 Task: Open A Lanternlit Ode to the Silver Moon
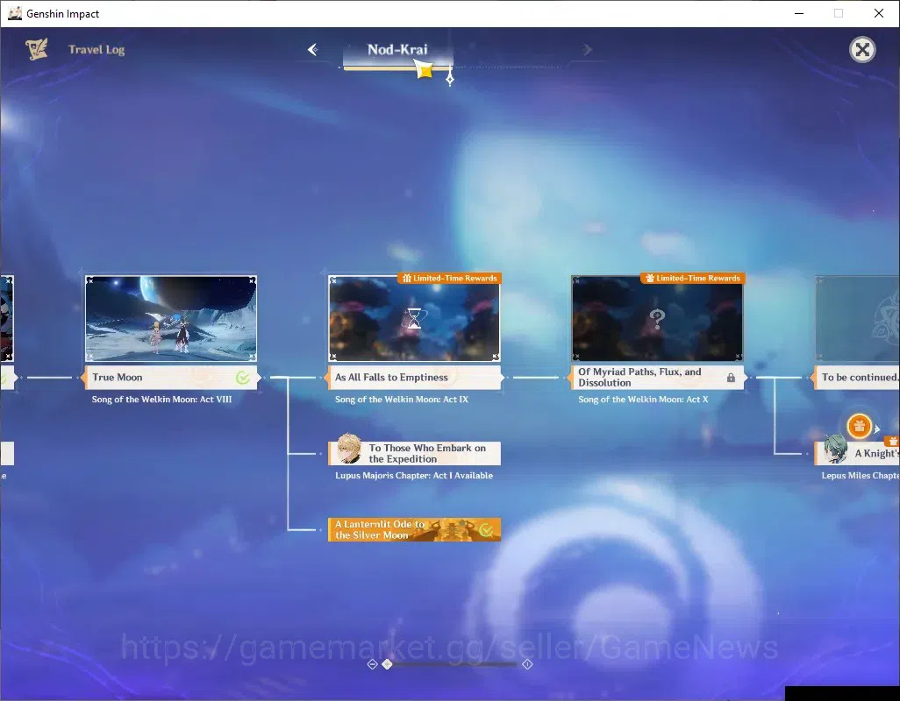click(x=414, y=529)
